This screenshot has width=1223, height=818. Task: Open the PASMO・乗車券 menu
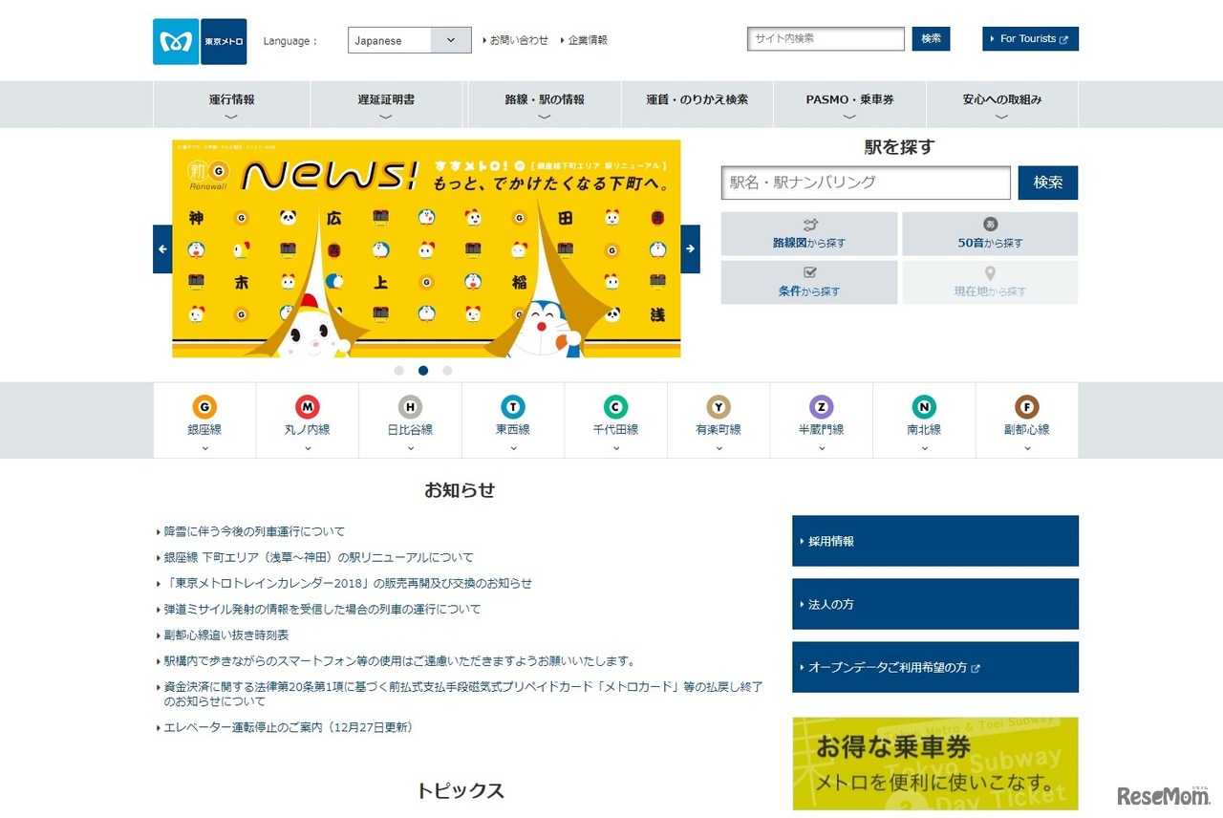tap(848, 99)
